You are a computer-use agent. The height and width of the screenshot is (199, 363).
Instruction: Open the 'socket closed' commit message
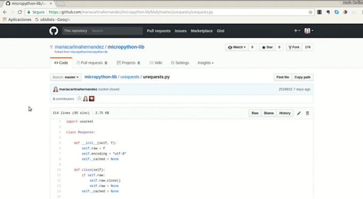(x=108, y=89)
